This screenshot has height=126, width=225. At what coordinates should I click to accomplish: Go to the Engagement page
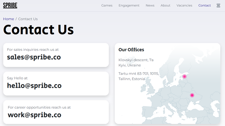(x=129, y=6)
